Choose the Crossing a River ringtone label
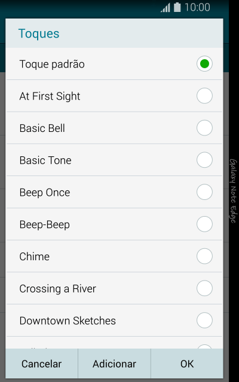The height and width of the screenshot is (382, 239). pos(57,289)
